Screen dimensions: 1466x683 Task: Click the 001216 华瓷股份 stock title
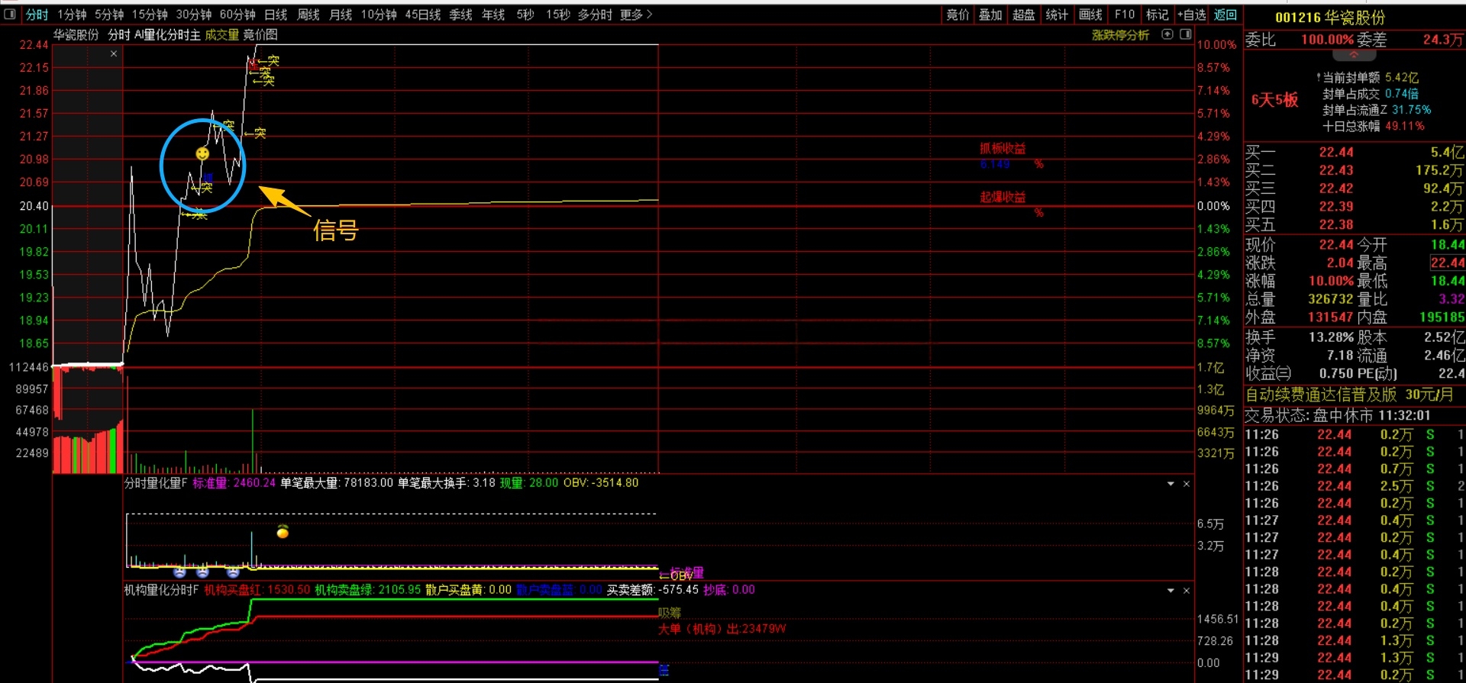click(1330, 18)
